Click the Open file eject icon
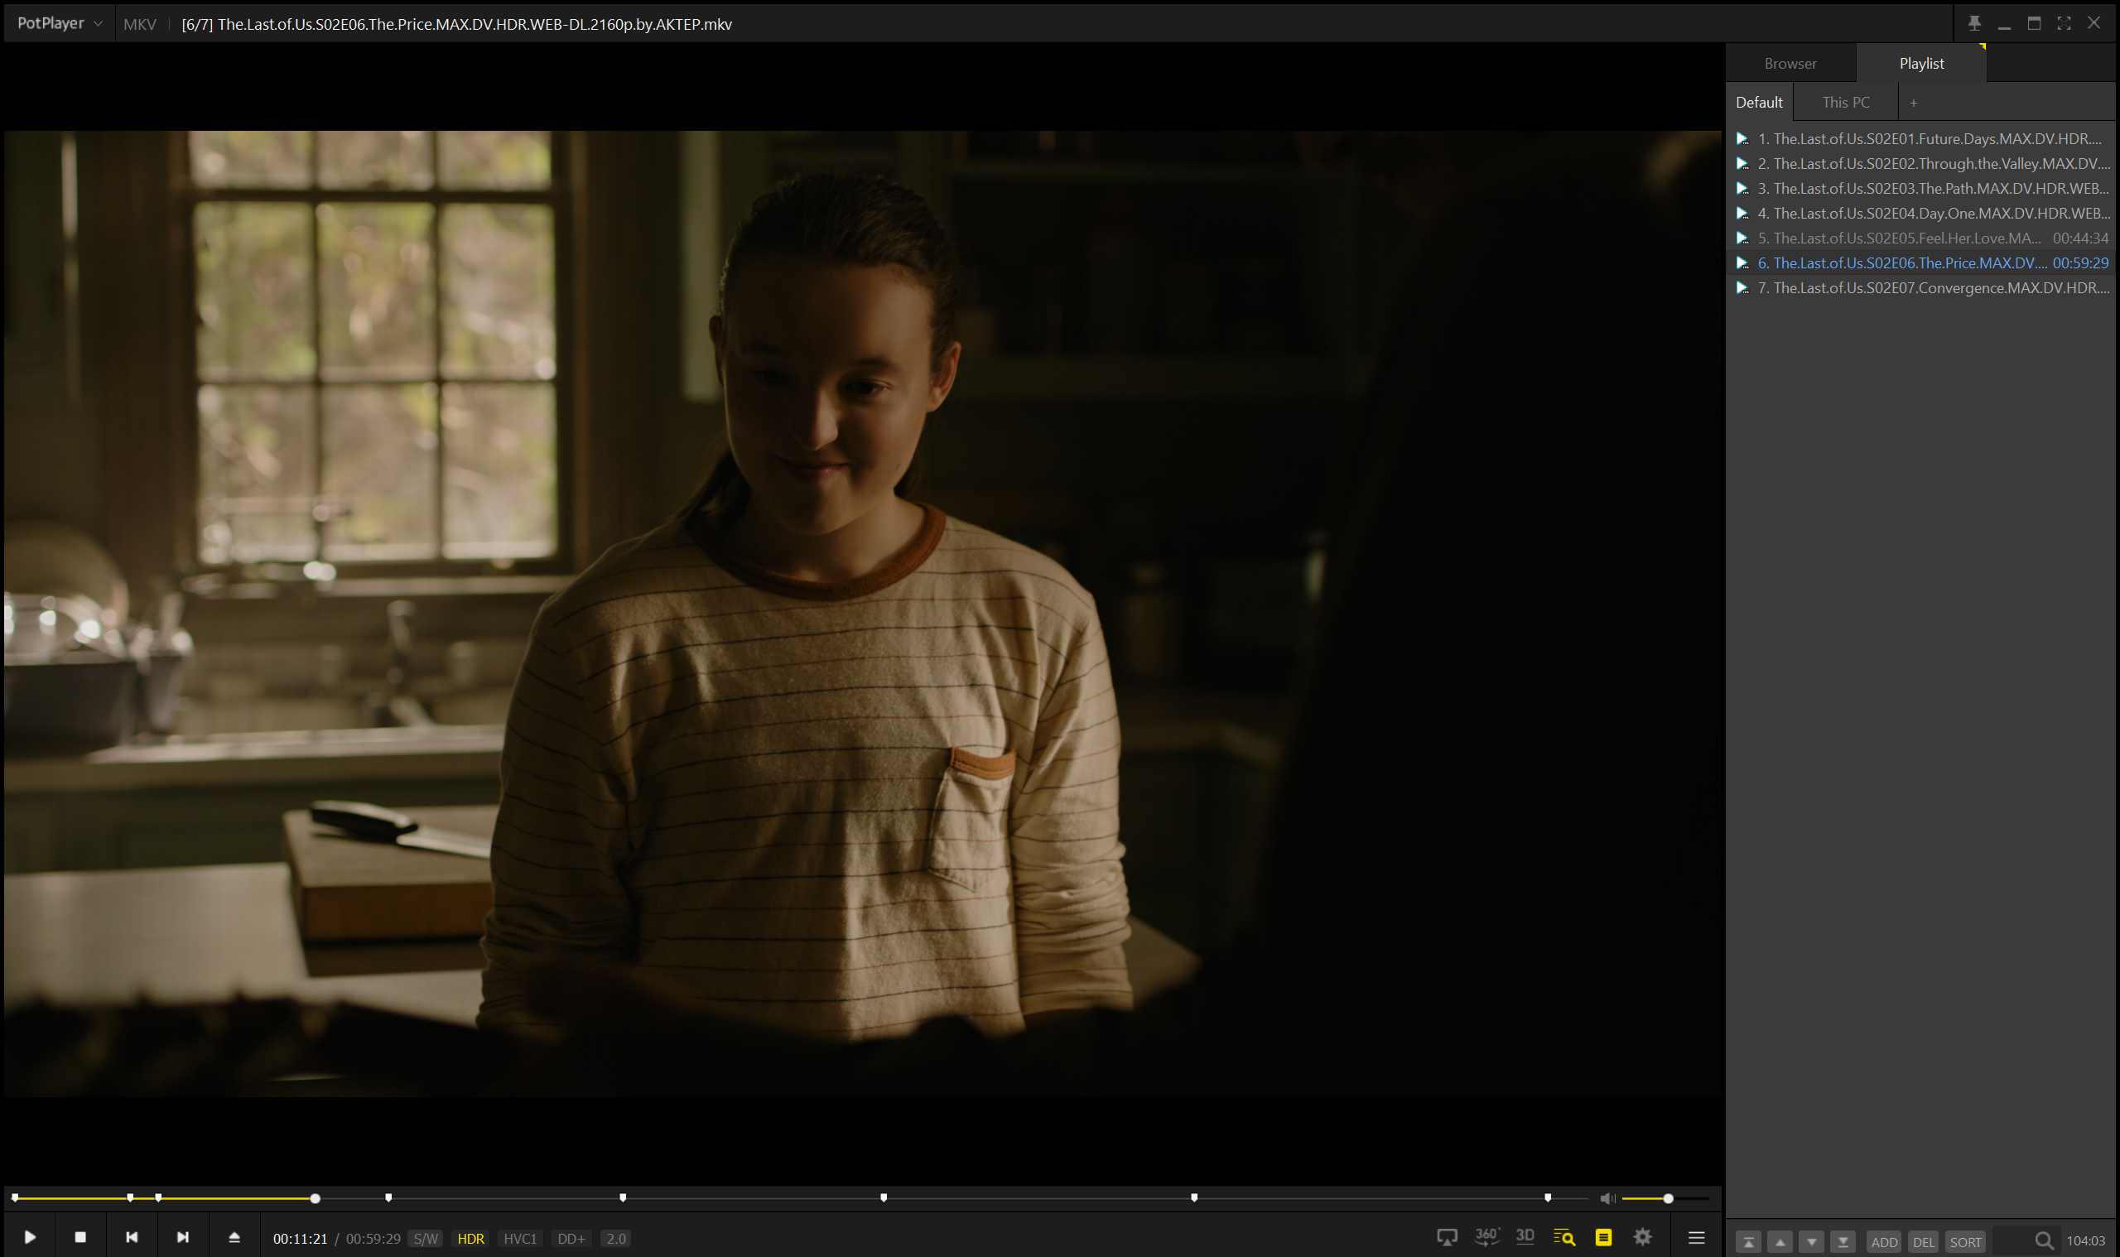 (x=234, y=1237)
